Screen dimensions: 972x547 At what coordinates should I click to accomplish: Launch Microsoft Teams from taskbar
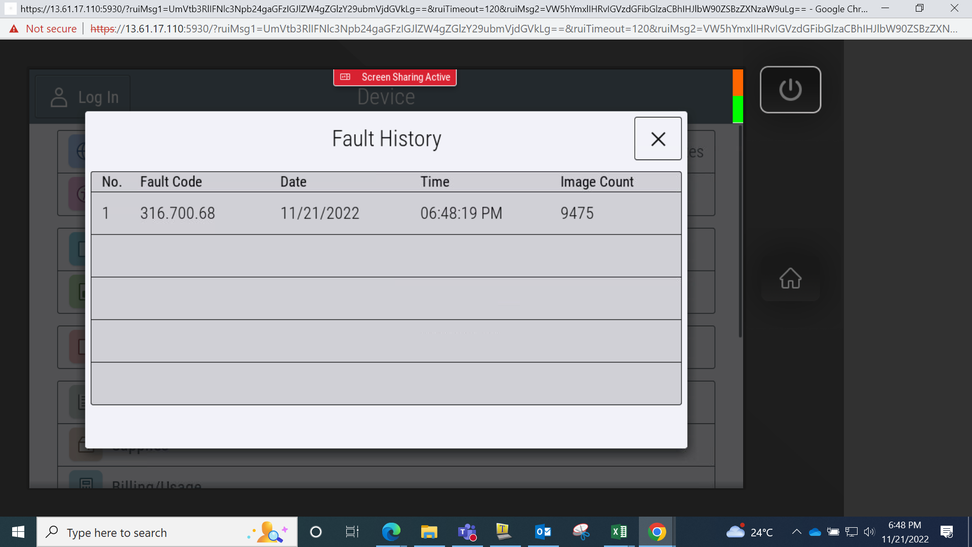coord(467,532)
